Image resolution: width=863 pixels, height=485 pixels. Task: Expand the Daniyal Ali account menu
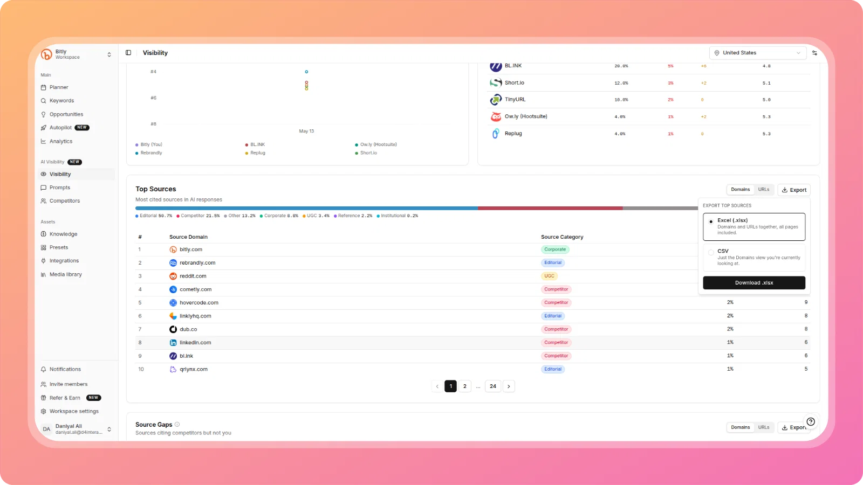point(77,429)
